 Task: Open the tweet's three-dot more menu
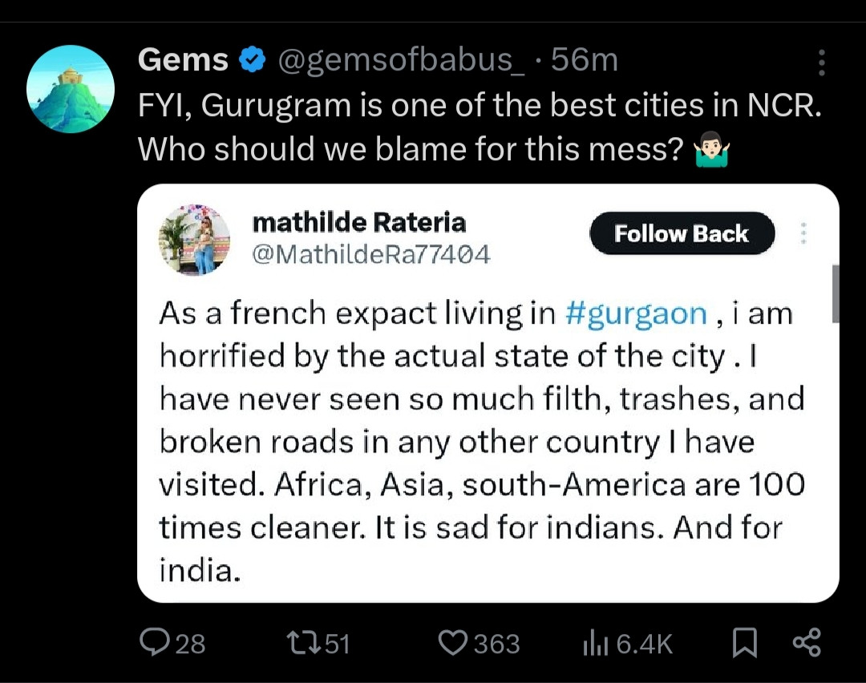pos(821,62)
